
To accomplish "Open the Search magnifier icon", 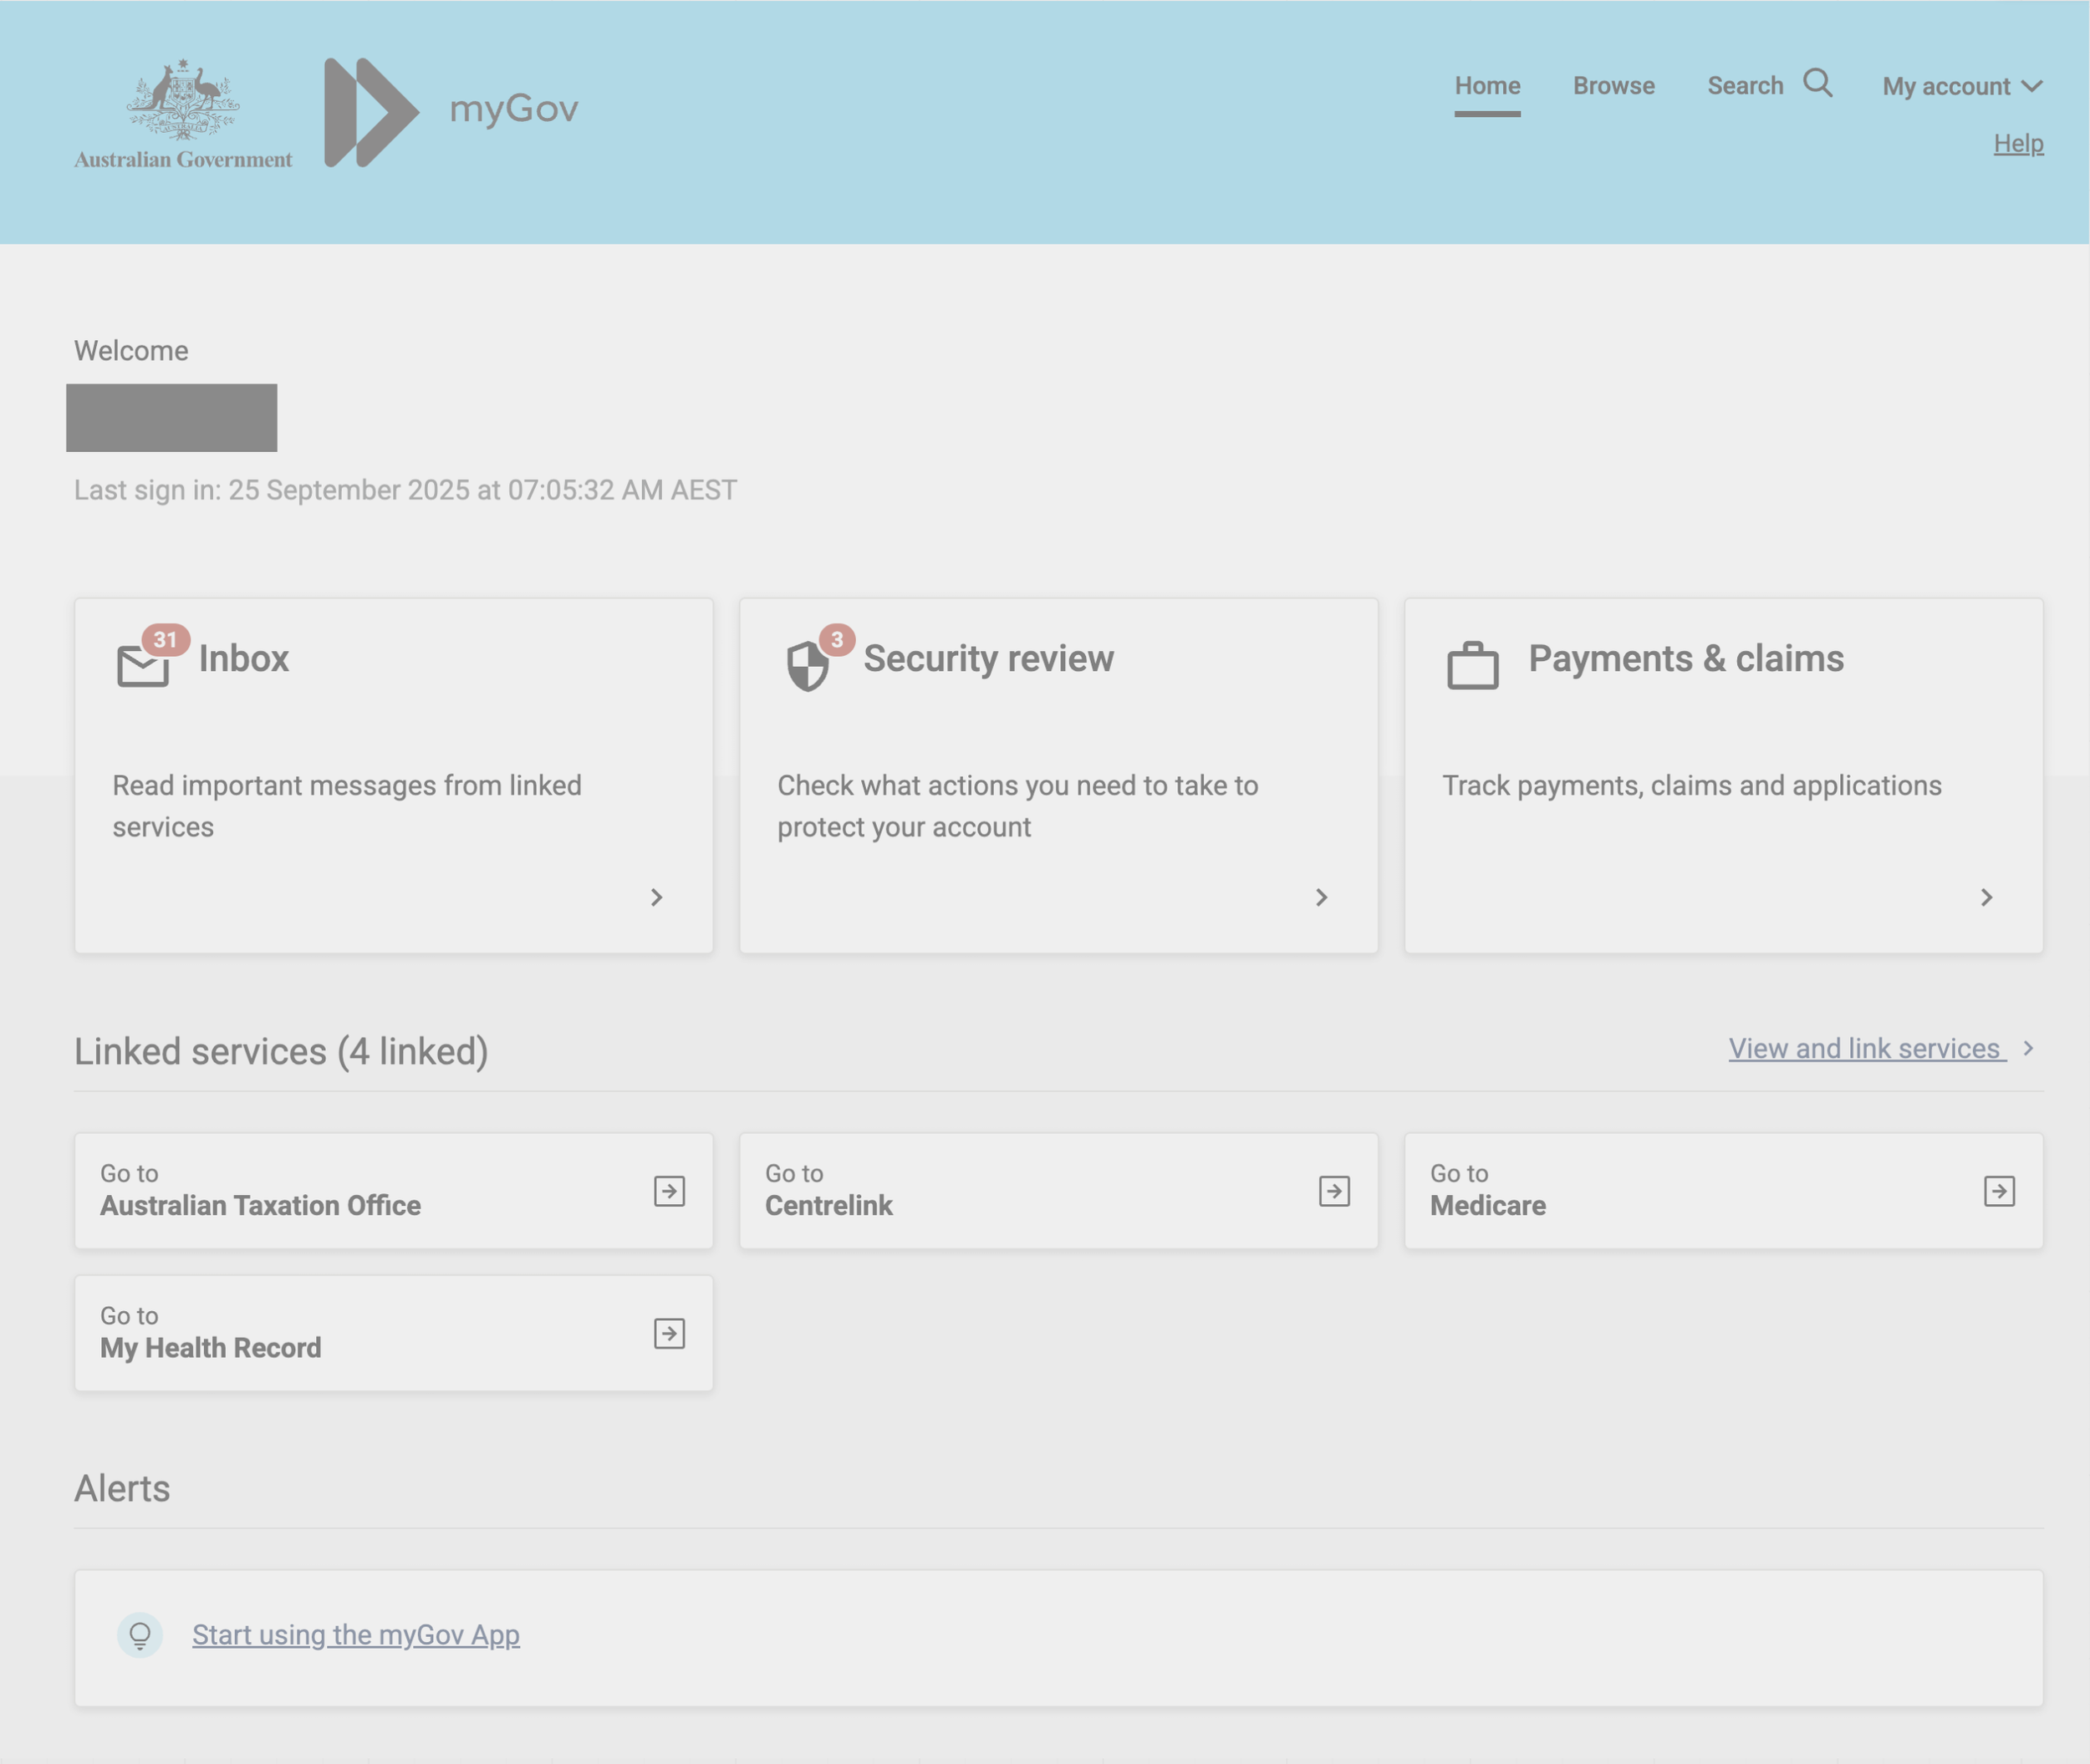I will point(1817,84).
